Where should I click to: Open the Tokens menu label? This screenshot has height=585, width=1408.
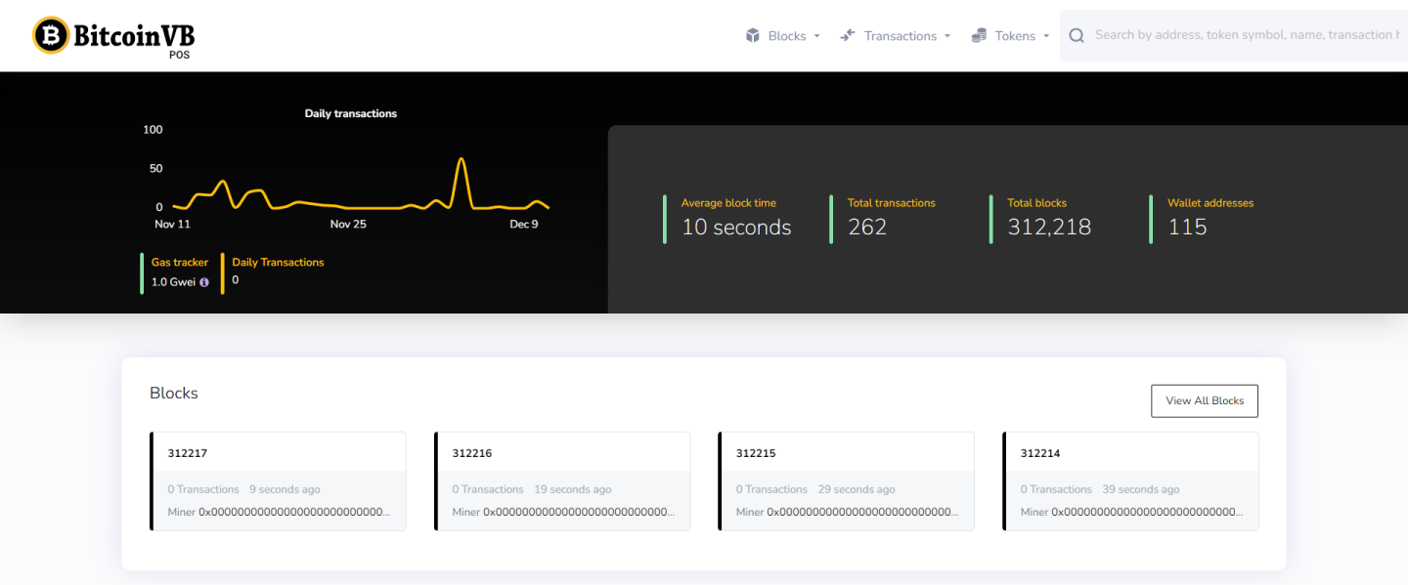(1014, 36)
